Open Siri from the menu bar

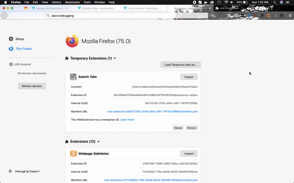(x=282, y=2)
